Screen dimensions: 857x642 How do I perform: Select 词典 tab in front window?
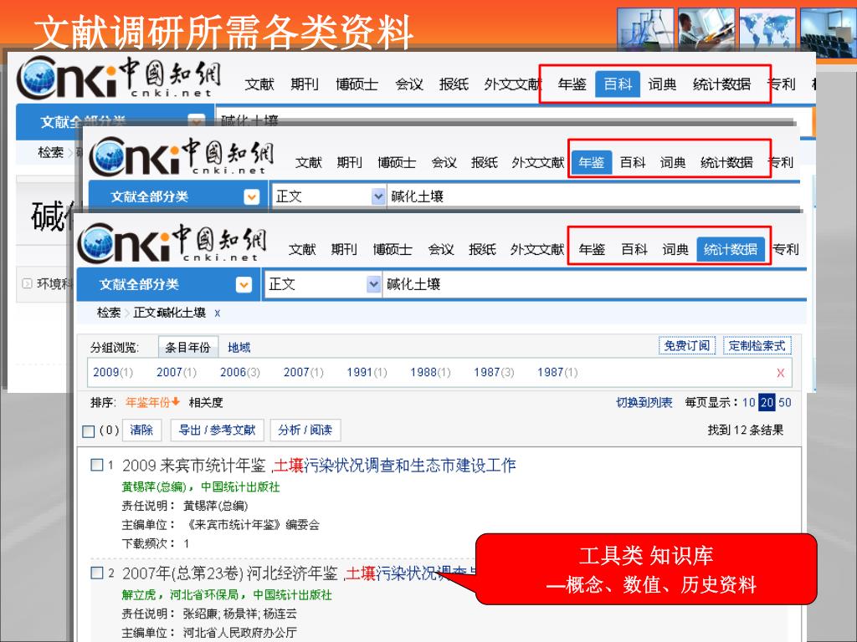(675, 249)
